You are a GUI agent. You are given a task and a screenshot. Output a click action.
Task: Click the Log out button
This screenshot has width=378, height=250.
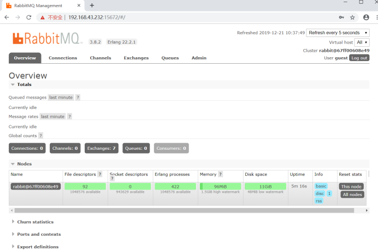(359, 58)
